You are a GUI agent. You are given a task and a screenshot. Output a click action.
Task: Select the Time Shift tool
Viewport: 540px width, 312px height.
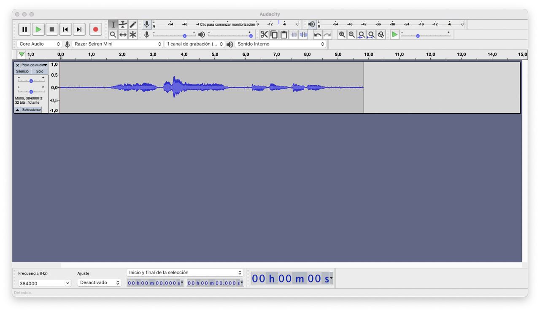[123, 35]
